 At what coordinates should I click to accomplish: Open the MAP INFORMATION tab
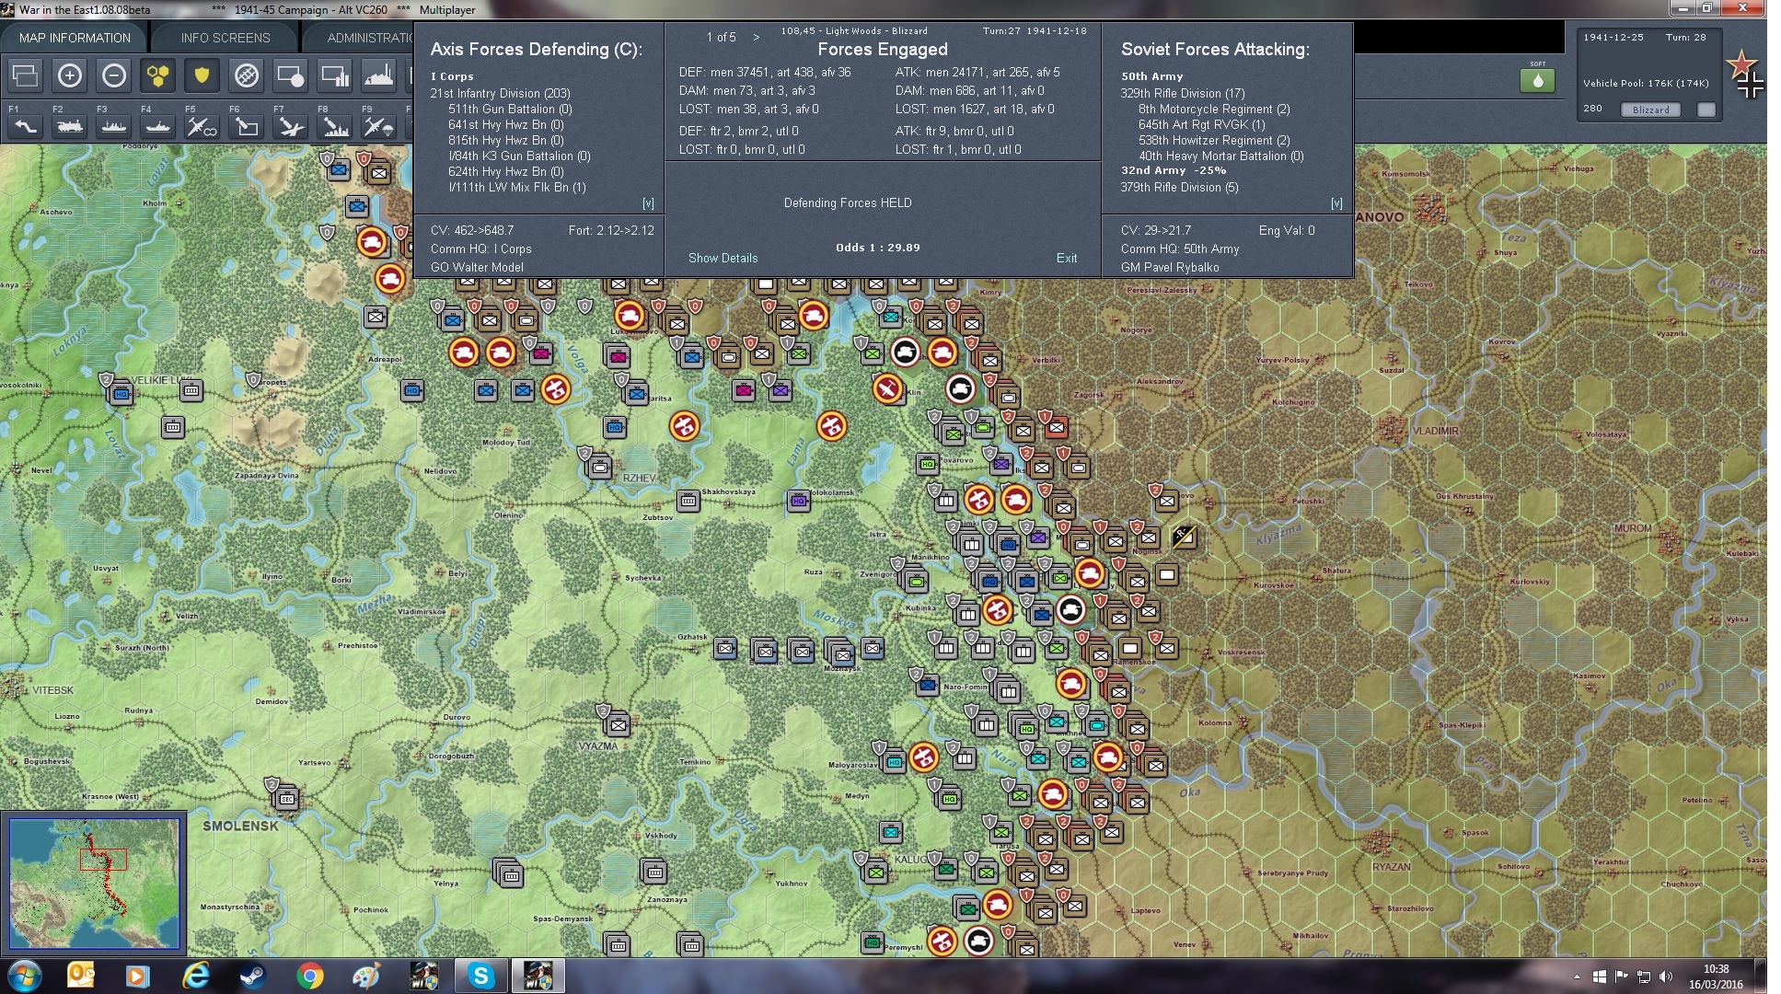click(x=75, y=38)
